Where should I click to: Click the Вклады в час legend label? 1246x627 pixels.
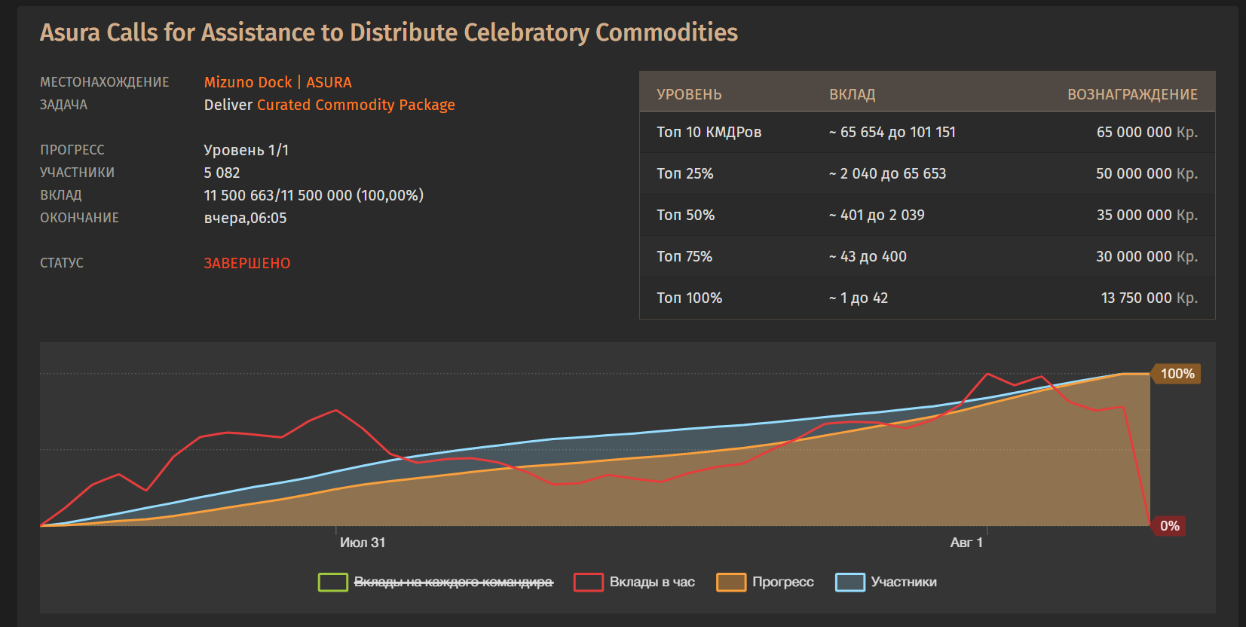tap(652, 582)
